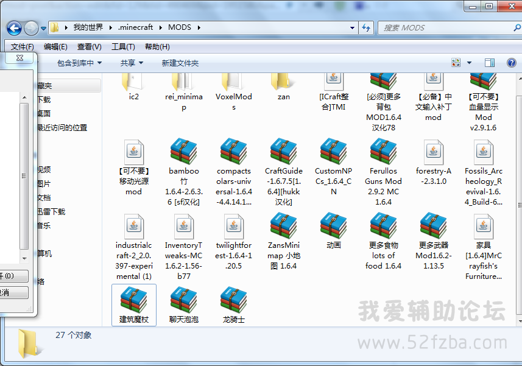This screenshot has height=366, width=522.
Task: Select the CraftGuide-1.6.7.5 archive
Action: (x=284, y=173)
